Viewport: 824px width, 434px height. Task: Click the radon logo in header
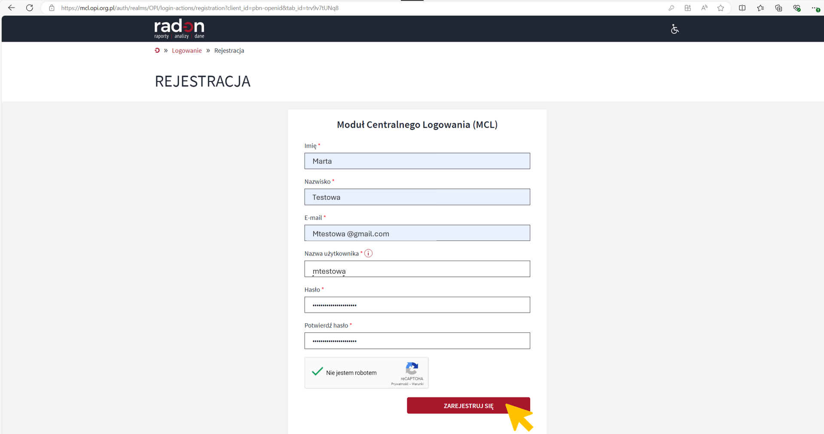pyautogui.click(x=179, y=29)
